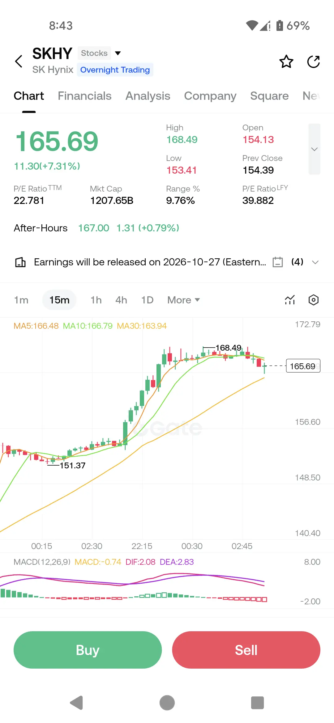The image size is (334, 723).
Task: Tap the Wi-Fi status icon
Action: [252, 25]
